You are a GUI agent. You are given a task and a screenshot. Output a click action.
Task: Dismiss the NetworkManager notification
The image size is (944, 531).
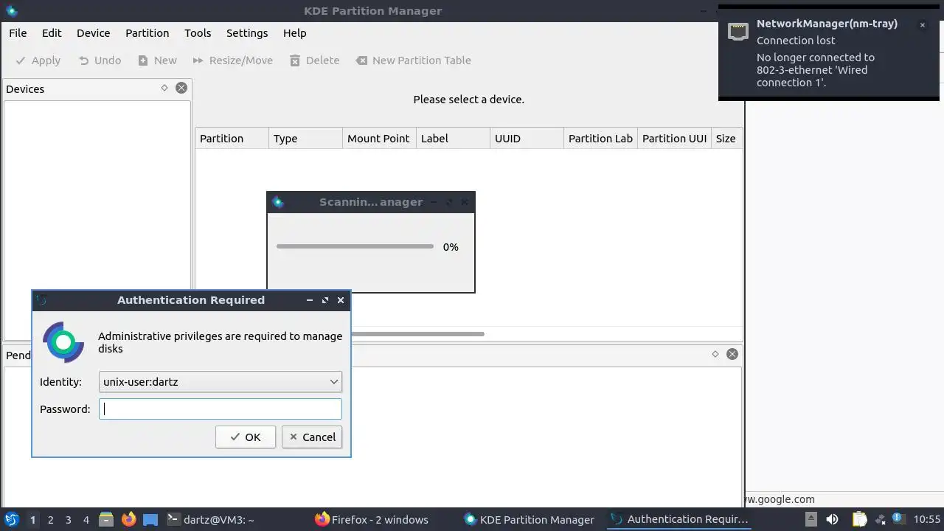pyautogui.click(x=922, y=25)
